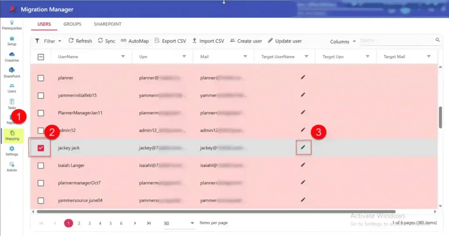Open the UserName column filter
The width and height of the screenshot is (449, 236).
point(123,56)
